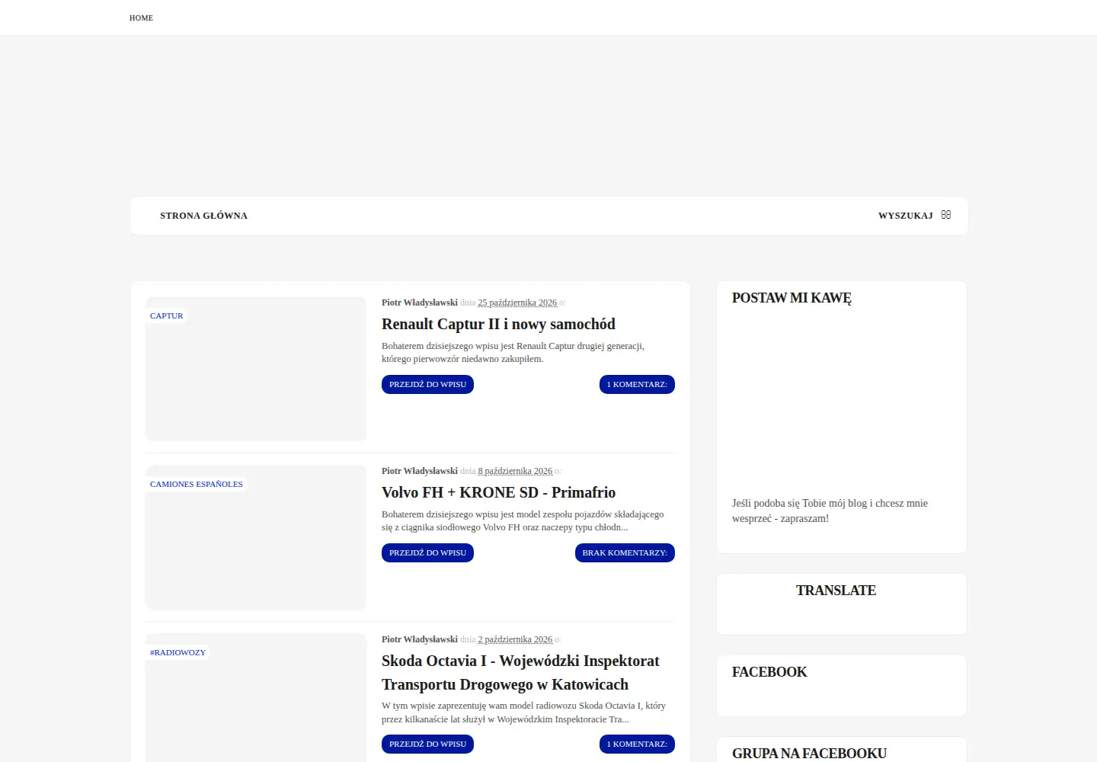This screenshot has height=762, width=1097.
Task: Click the TRANSLATE widget heading
Action: pos(836,591)
